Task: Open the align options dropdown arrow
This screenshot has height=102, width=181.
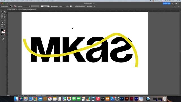Action: [96, 6]
